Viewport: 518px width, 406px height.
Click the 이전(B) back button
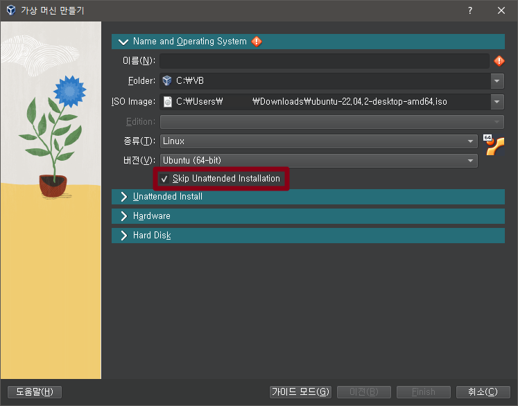[x=364, y=392]
